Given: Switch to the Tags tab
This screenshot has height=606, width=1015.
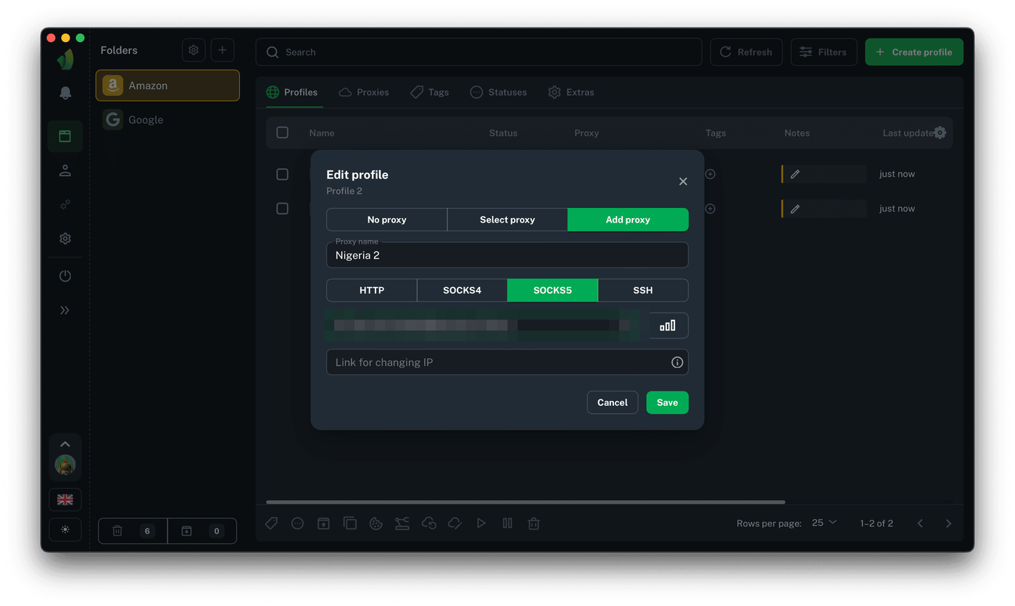Looking at the screenshot, I should coord(429,92).
